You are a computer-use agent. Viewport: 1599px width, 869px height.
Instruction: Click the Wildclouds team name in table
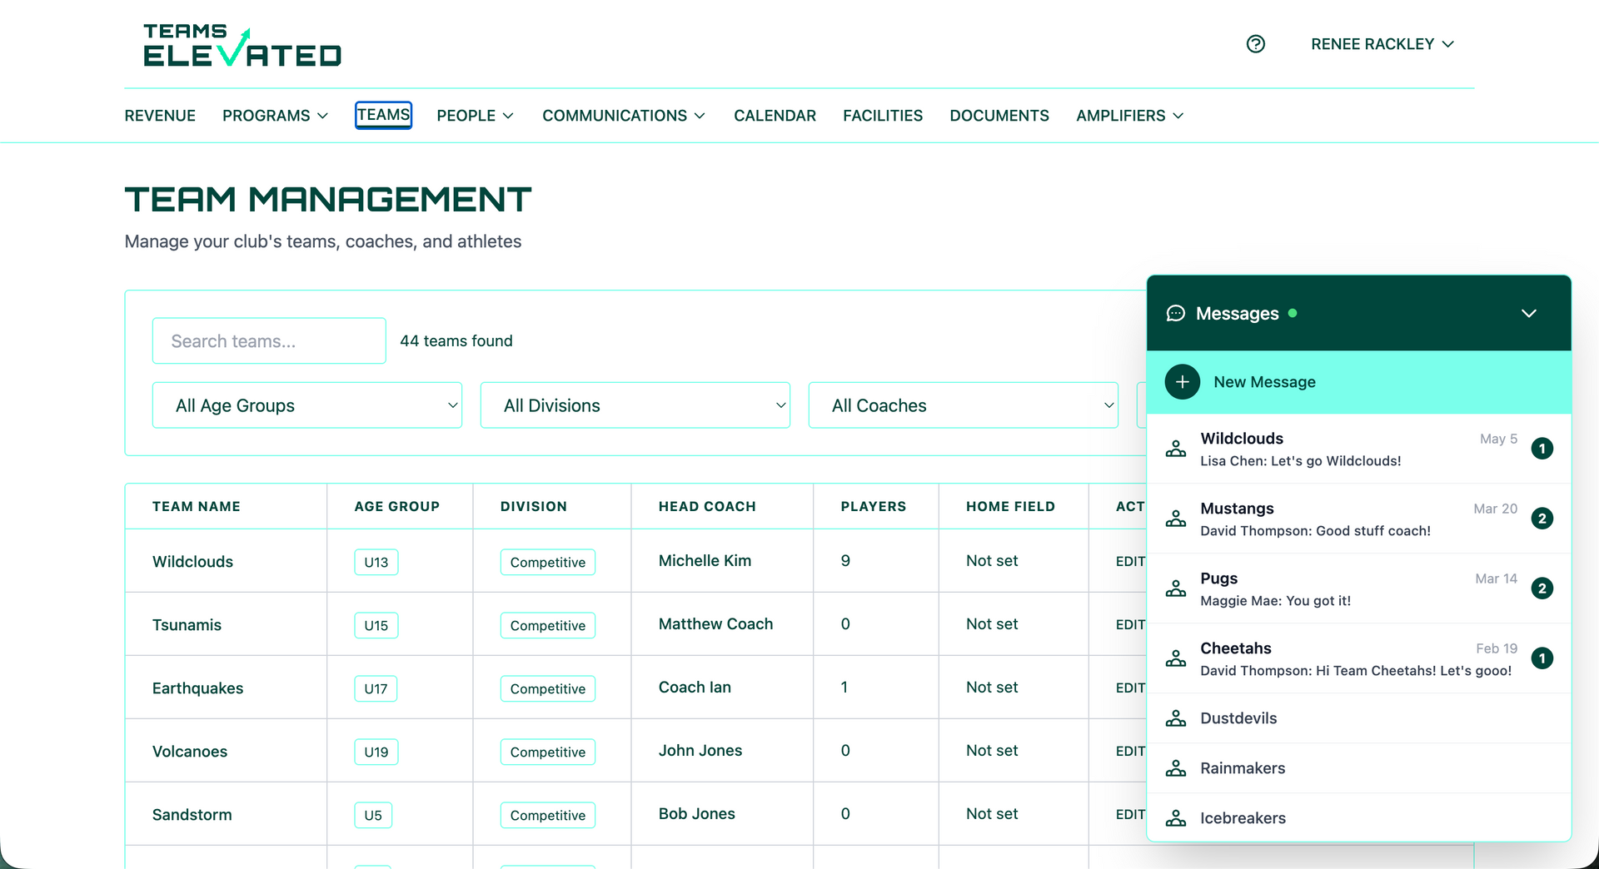[192, 562]
